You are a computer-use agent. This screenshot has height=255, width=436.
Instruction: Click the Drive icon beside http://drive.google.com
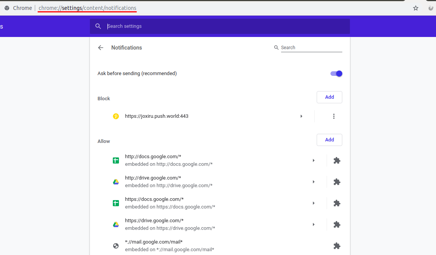click(116, 182)
